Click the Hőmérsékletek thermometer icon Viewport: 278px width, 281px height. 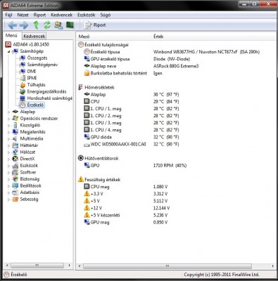click(x=80, y=87)
